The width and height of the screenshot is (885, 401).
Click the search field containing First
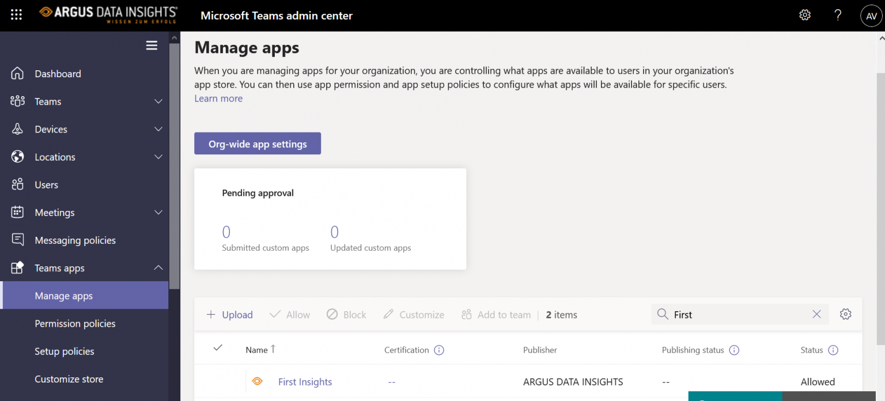pyautogui.click(x=740, y=314)
